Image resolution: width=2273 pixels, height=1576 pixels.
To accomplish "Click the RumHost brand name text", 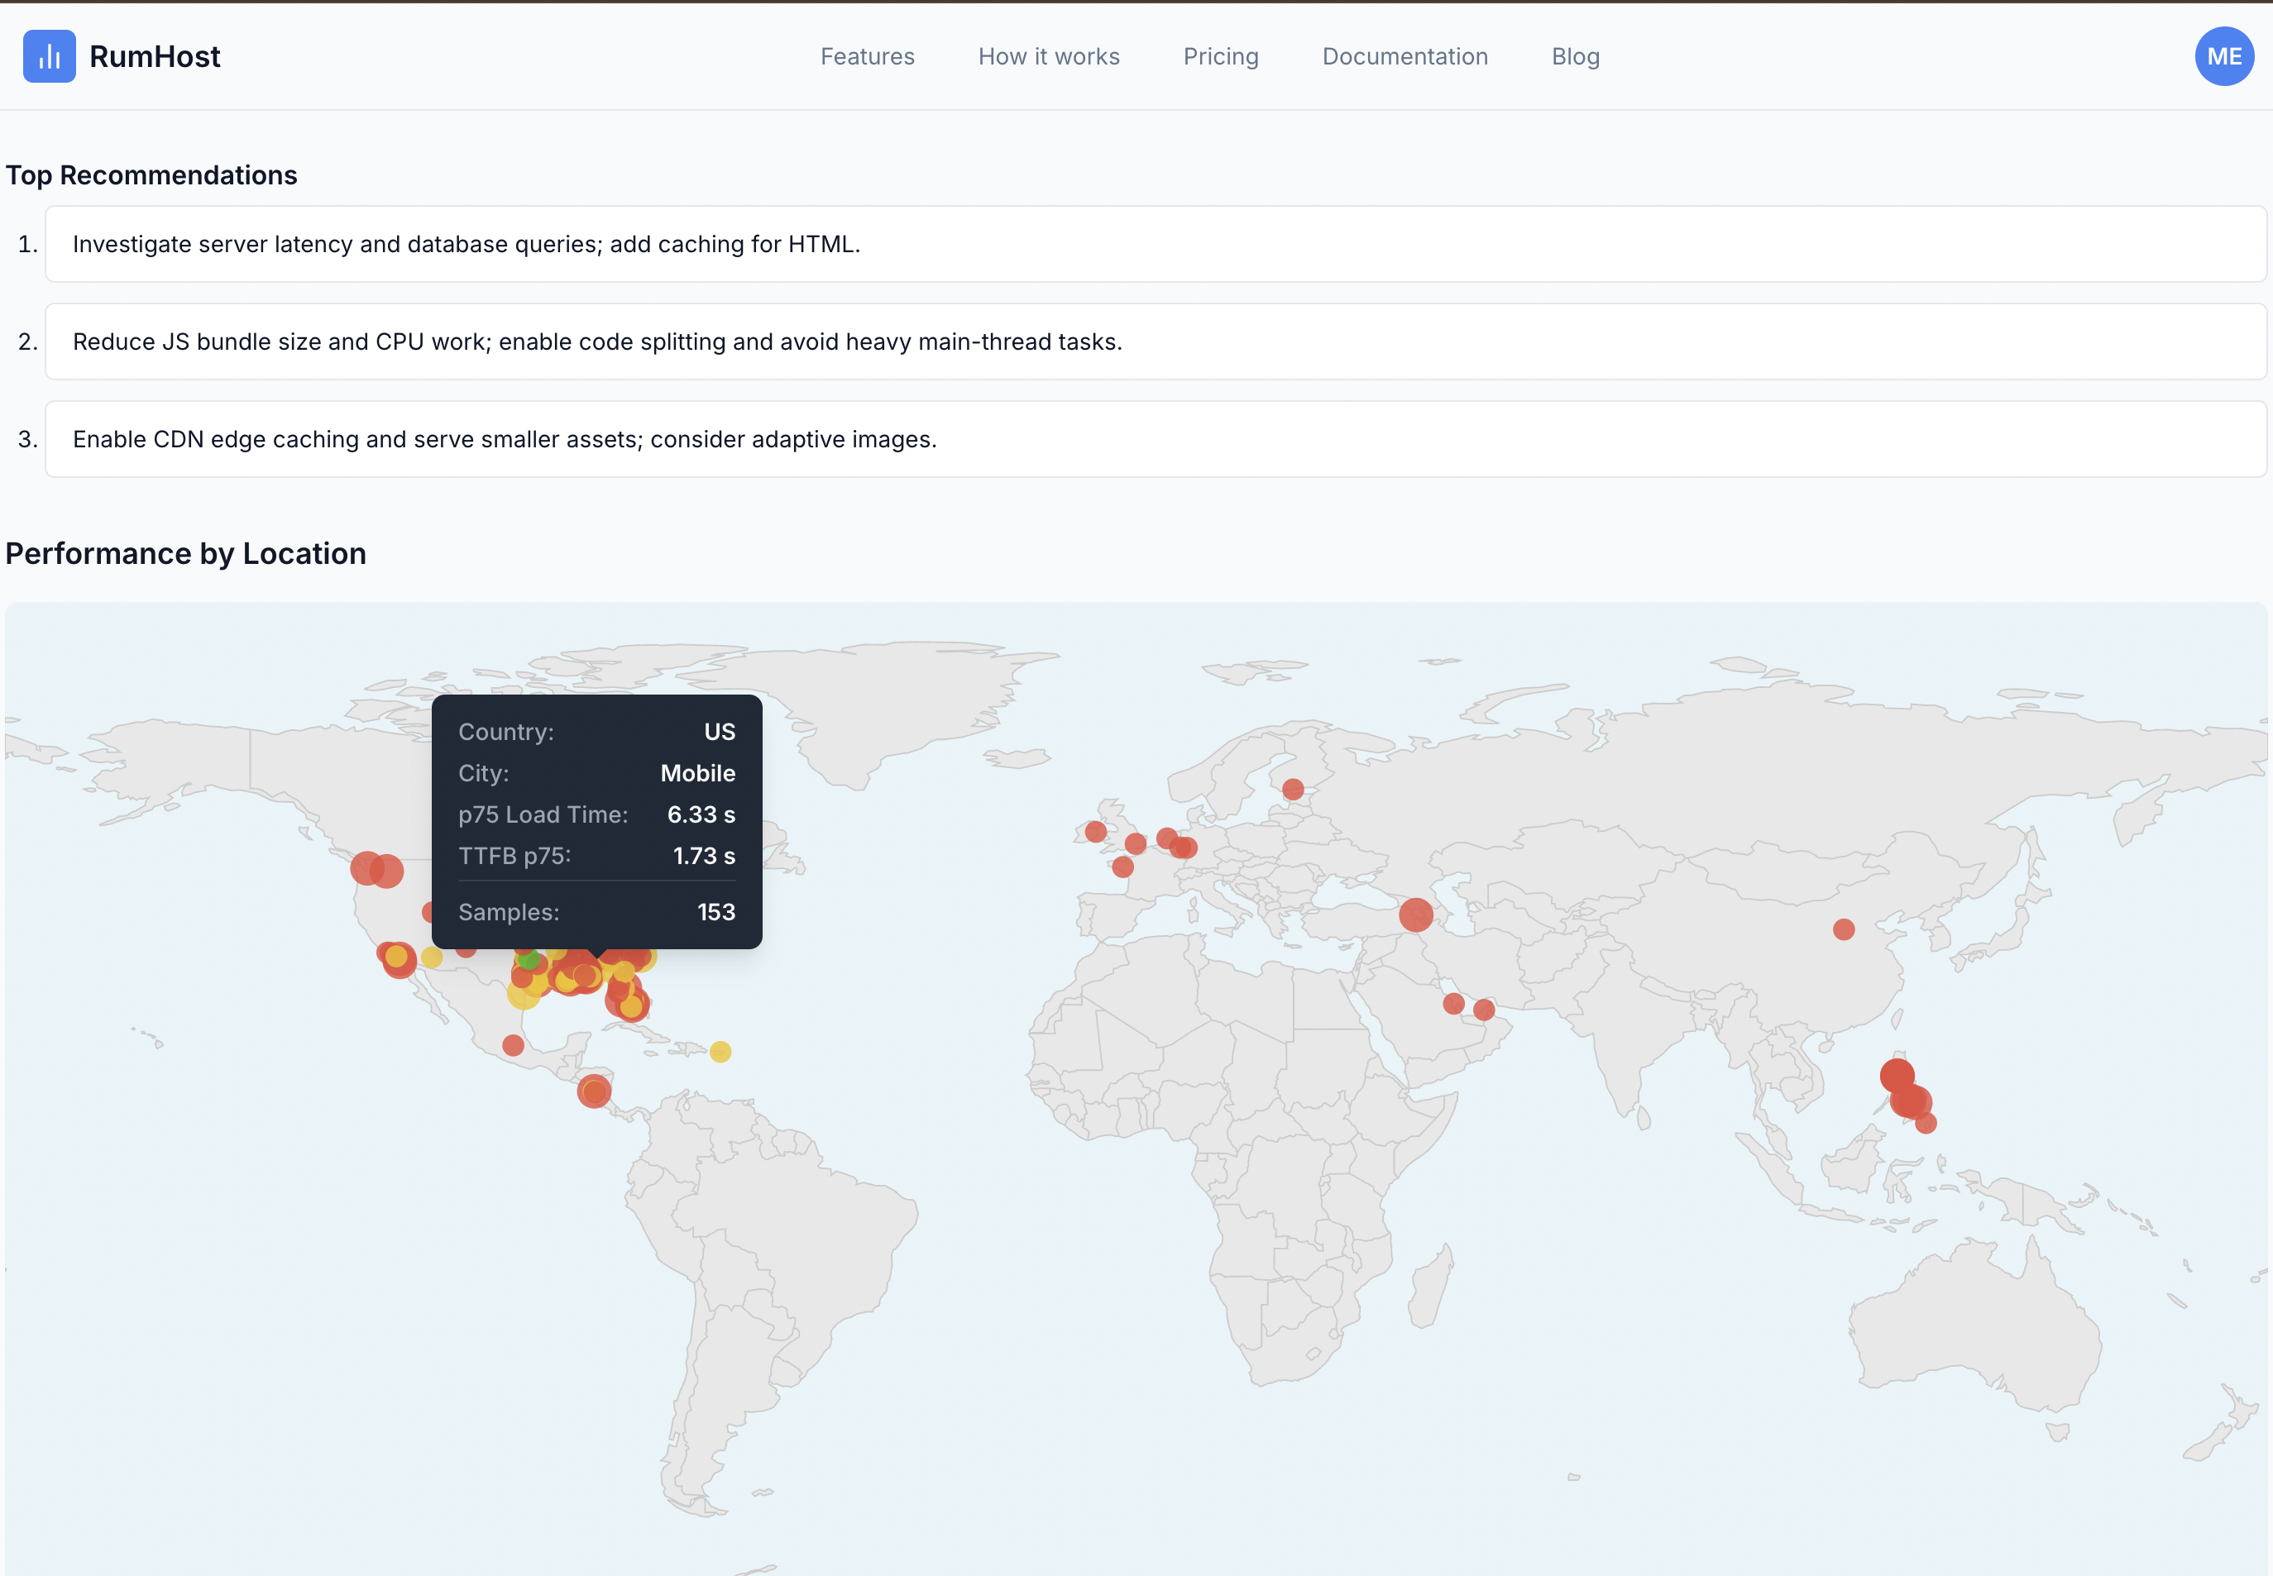I will pos(154,56).
